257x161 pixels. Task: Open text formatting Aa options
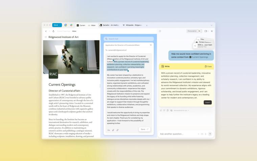pyautogui.click(x=109, y=130)
